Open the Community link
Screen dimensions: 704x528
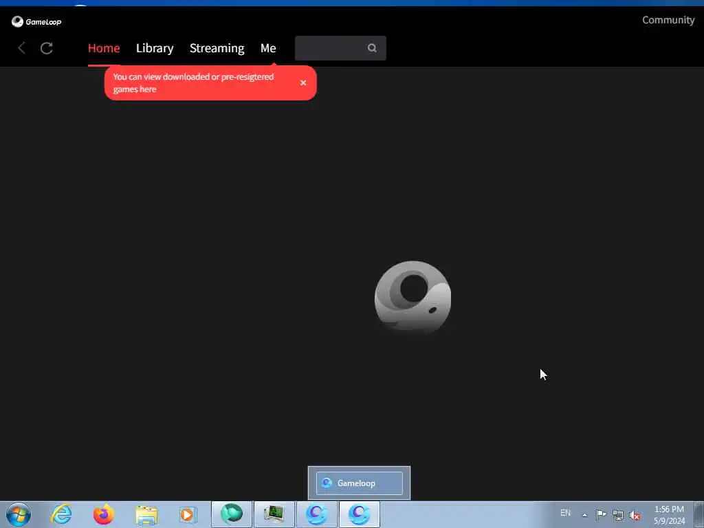[x=668, y=20]
